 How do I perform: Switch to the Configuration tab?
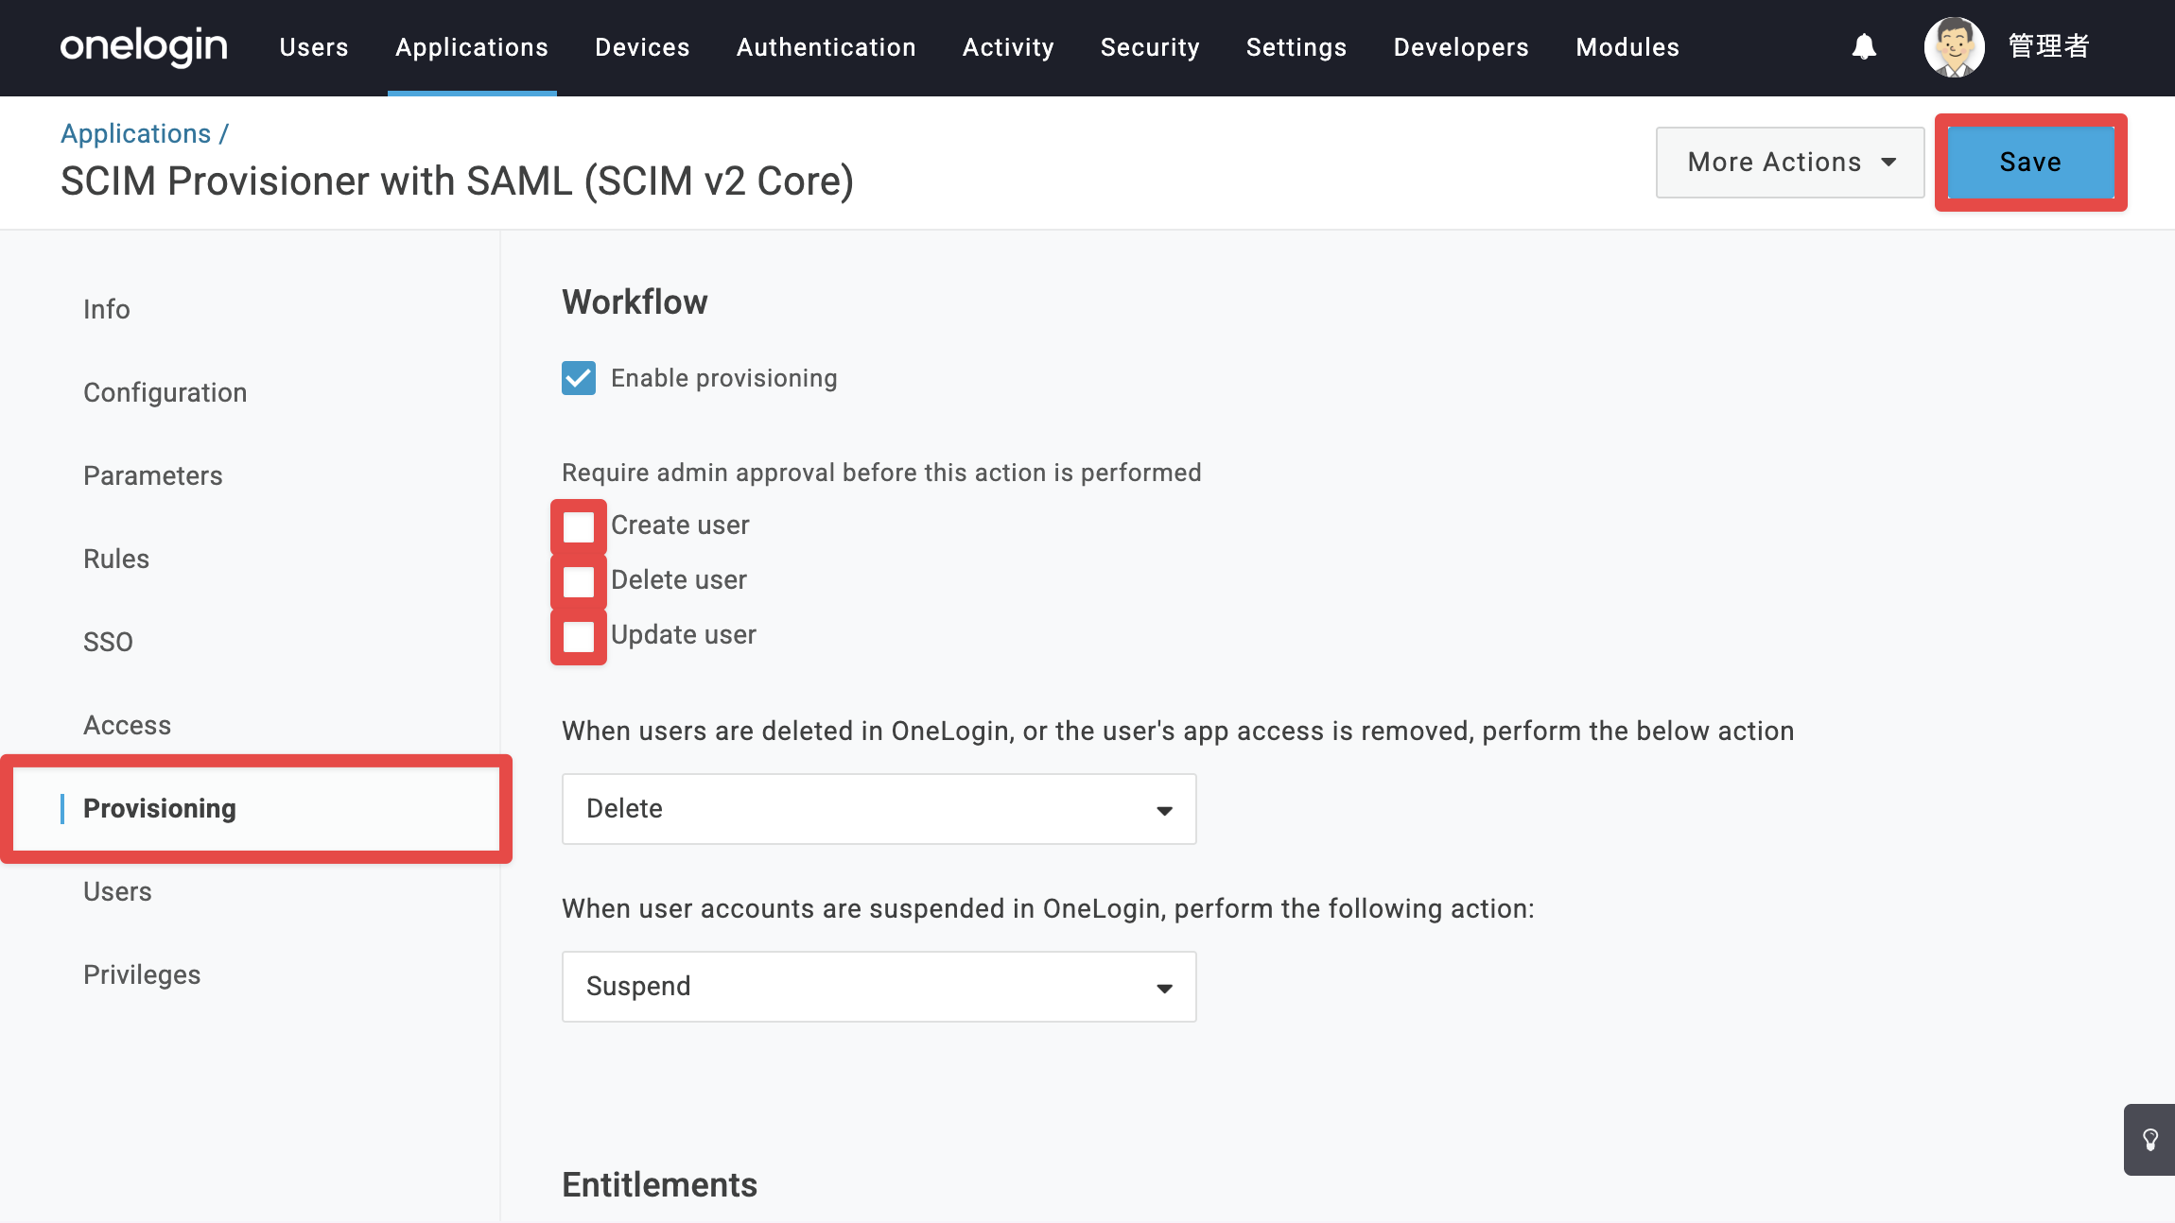point(165,392)
